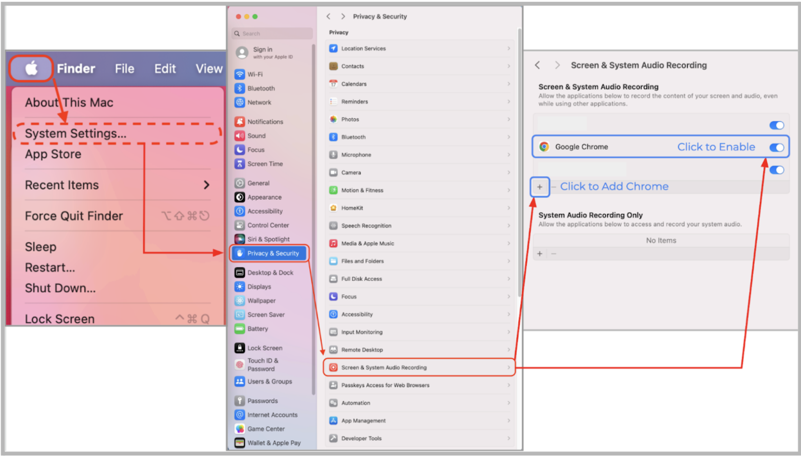Click the Location Services arrow icon

pos(333,48)
